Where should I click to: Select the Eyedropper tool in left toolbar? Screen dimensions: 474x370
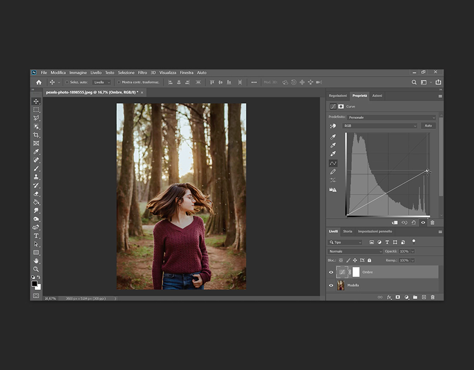(x=36, y=152)
